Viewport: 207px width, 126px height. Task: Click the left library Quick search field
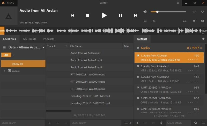(x=23, y=123)
